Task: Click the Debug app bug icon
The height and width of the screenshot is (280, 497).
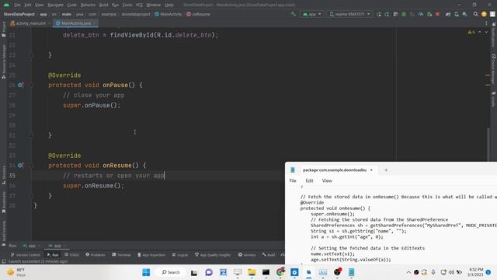Action: pos(404,14)
